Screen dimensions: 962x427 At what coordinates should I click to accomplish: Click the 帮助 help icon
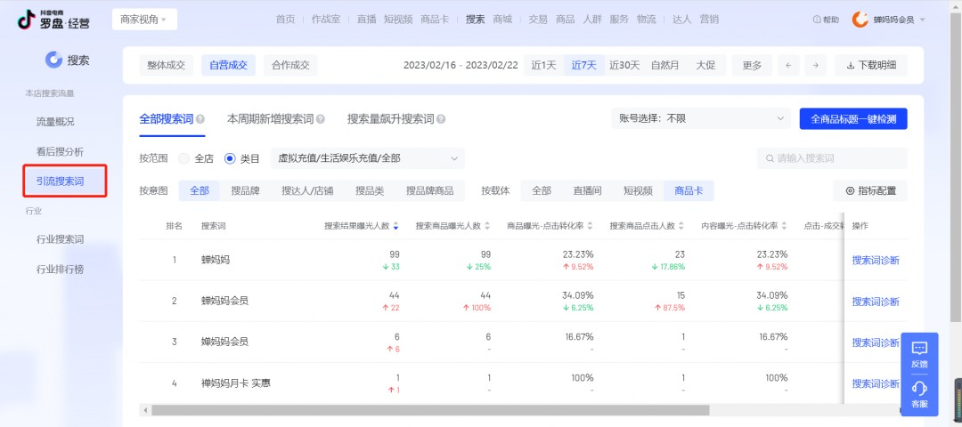817,20
